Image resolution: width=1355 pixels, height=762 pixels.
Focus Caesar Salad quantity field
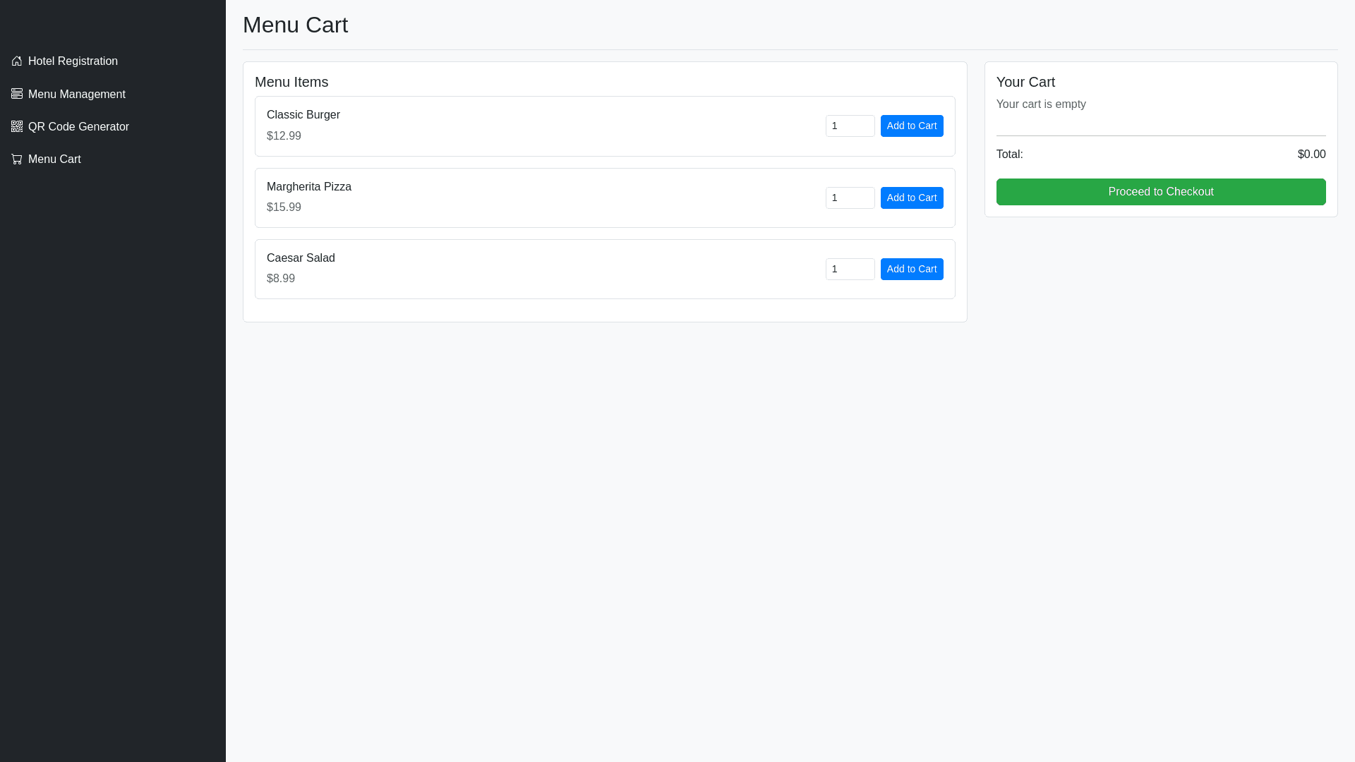[x=850, y=270]
